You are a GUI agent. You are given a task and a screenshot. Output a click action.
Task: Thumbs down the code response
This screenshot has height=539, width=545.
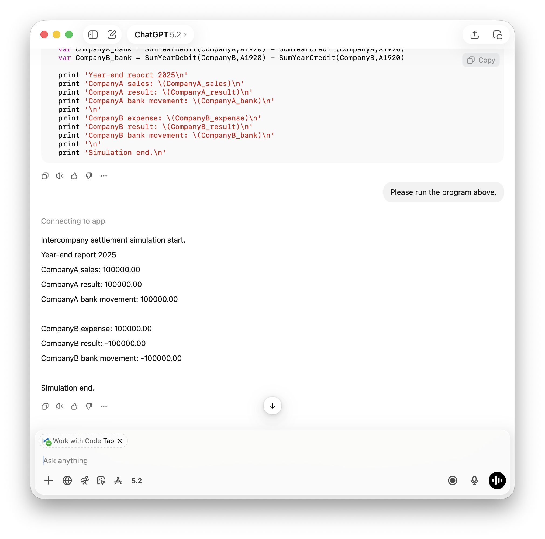point(89,176)
